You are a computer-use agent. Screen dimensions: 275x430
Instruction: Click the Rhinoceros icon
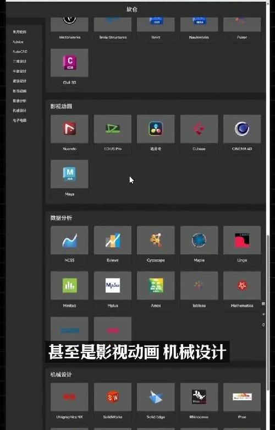pos(199,397)
